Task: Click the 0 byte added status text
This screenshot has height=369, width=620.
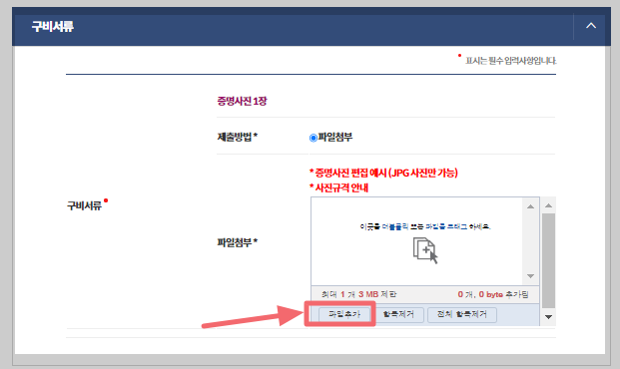Action: (493, 294)
